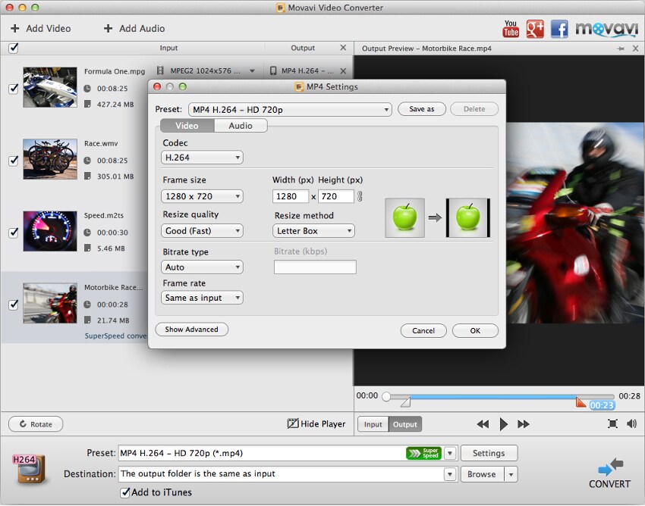Toggle the Add to iTunes checkbox
This screenshot has width=645, height=506.
pos(125,492)
